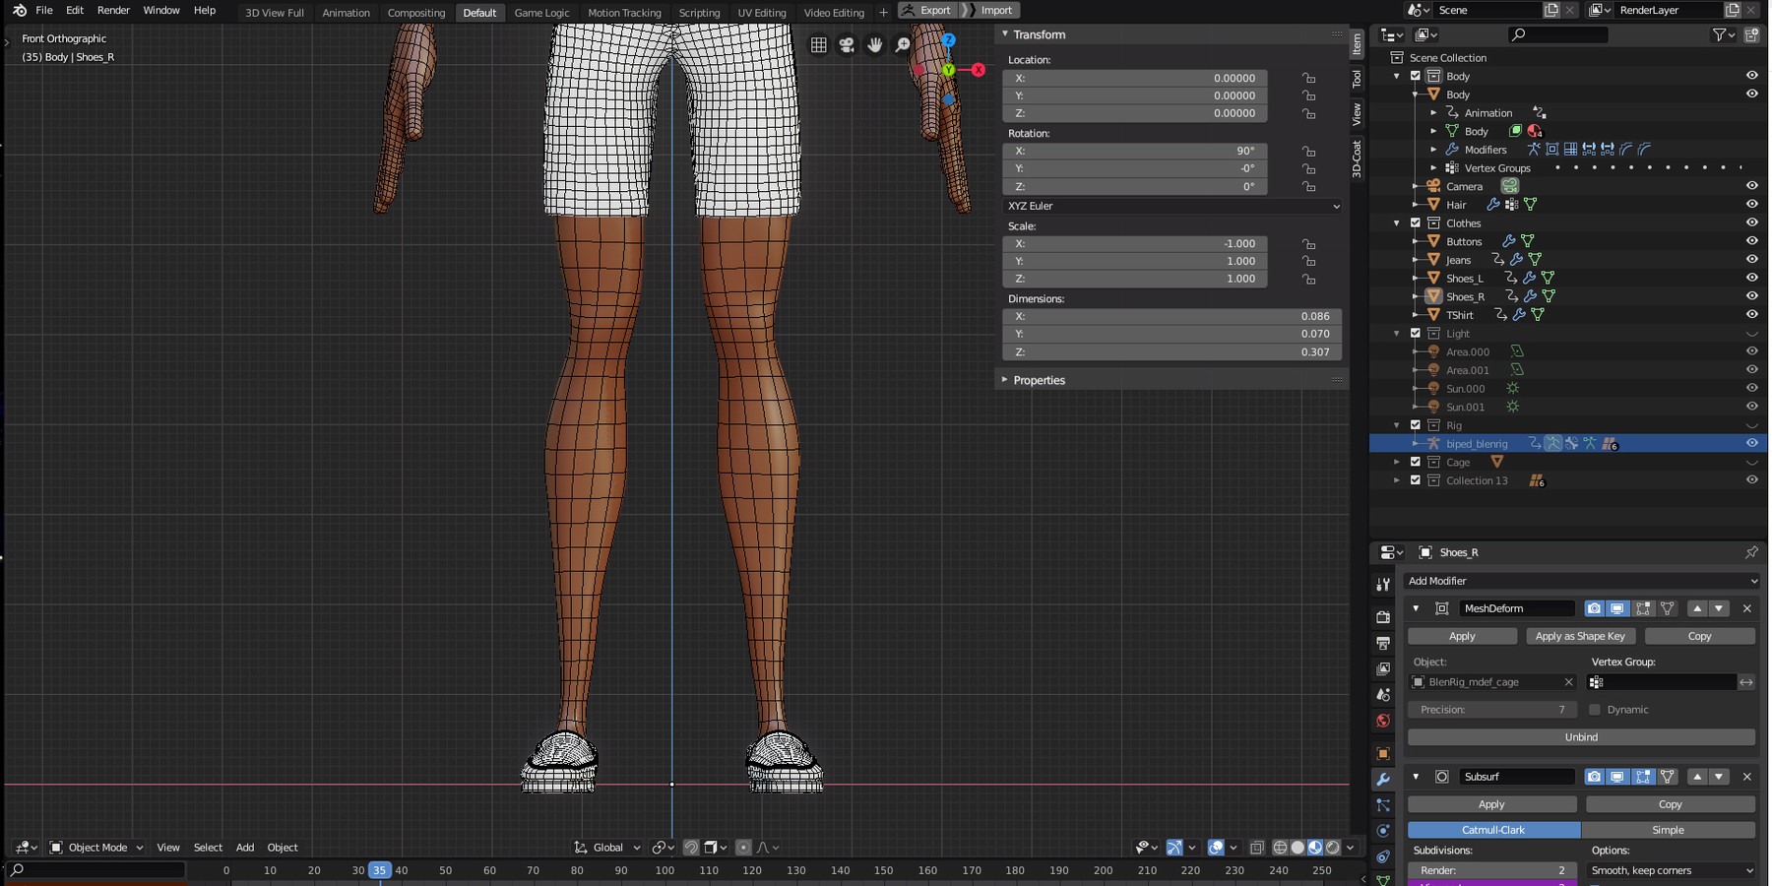Image resolution: width=1772 pixels, height=886 pixels.
Task: Pin the Shoes_R properties panel
Action: (x=1751, y=552)
